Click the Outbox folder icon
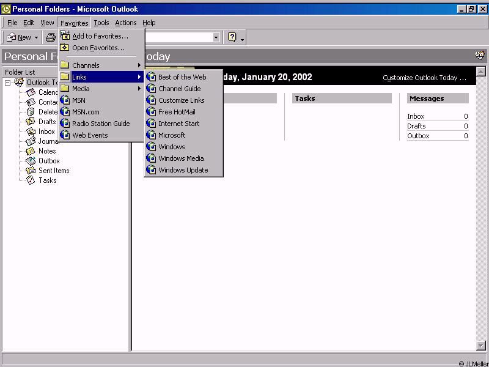Viewport: 489px width, 367px height. [x=31, y=161]
